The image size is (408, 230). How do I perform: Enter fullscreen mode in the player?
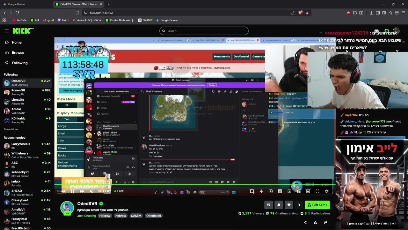(x=317, y=191)
